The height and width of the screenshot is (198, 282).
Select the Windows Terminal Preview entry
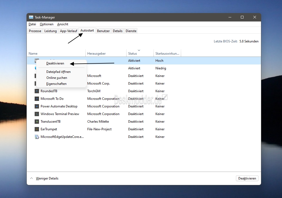60,114
